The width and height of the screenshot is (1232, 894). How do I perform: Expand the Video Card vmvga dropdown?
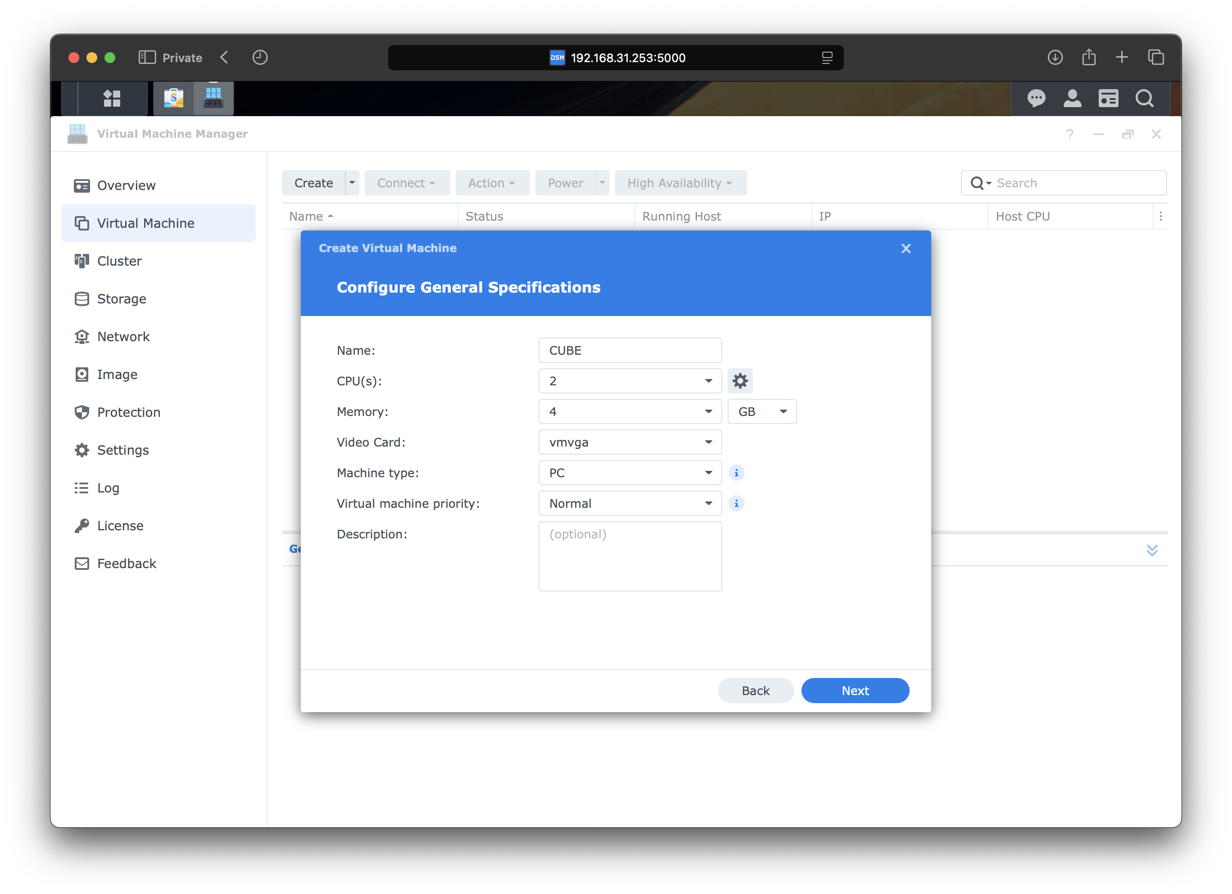630,442
